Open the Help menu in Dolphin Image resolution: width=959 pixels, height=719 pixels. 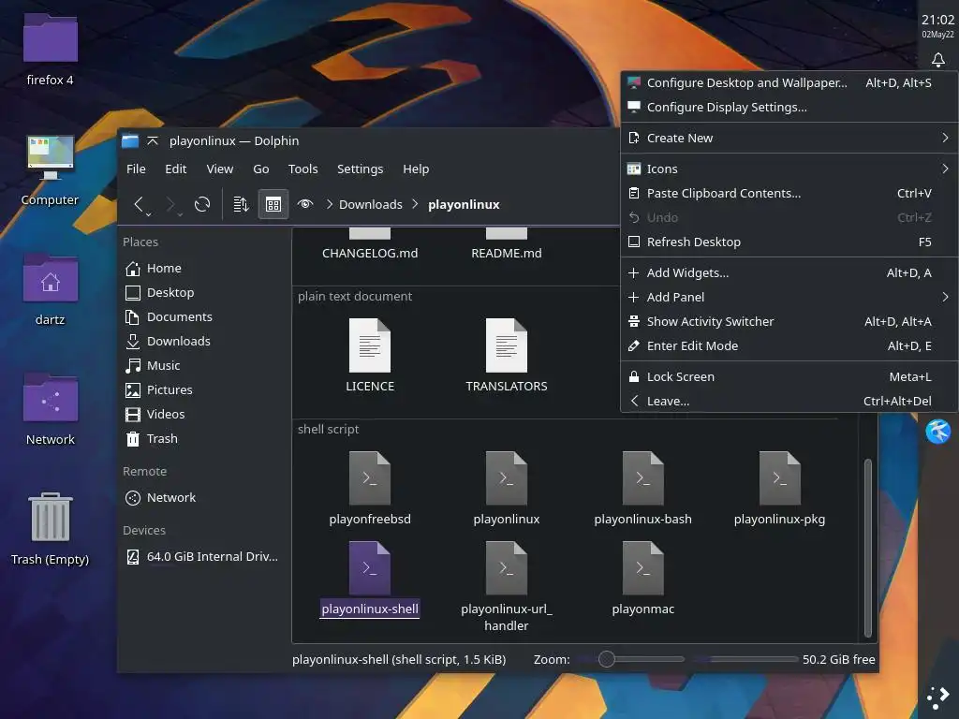pyautogui.click(x=416, y=169)
